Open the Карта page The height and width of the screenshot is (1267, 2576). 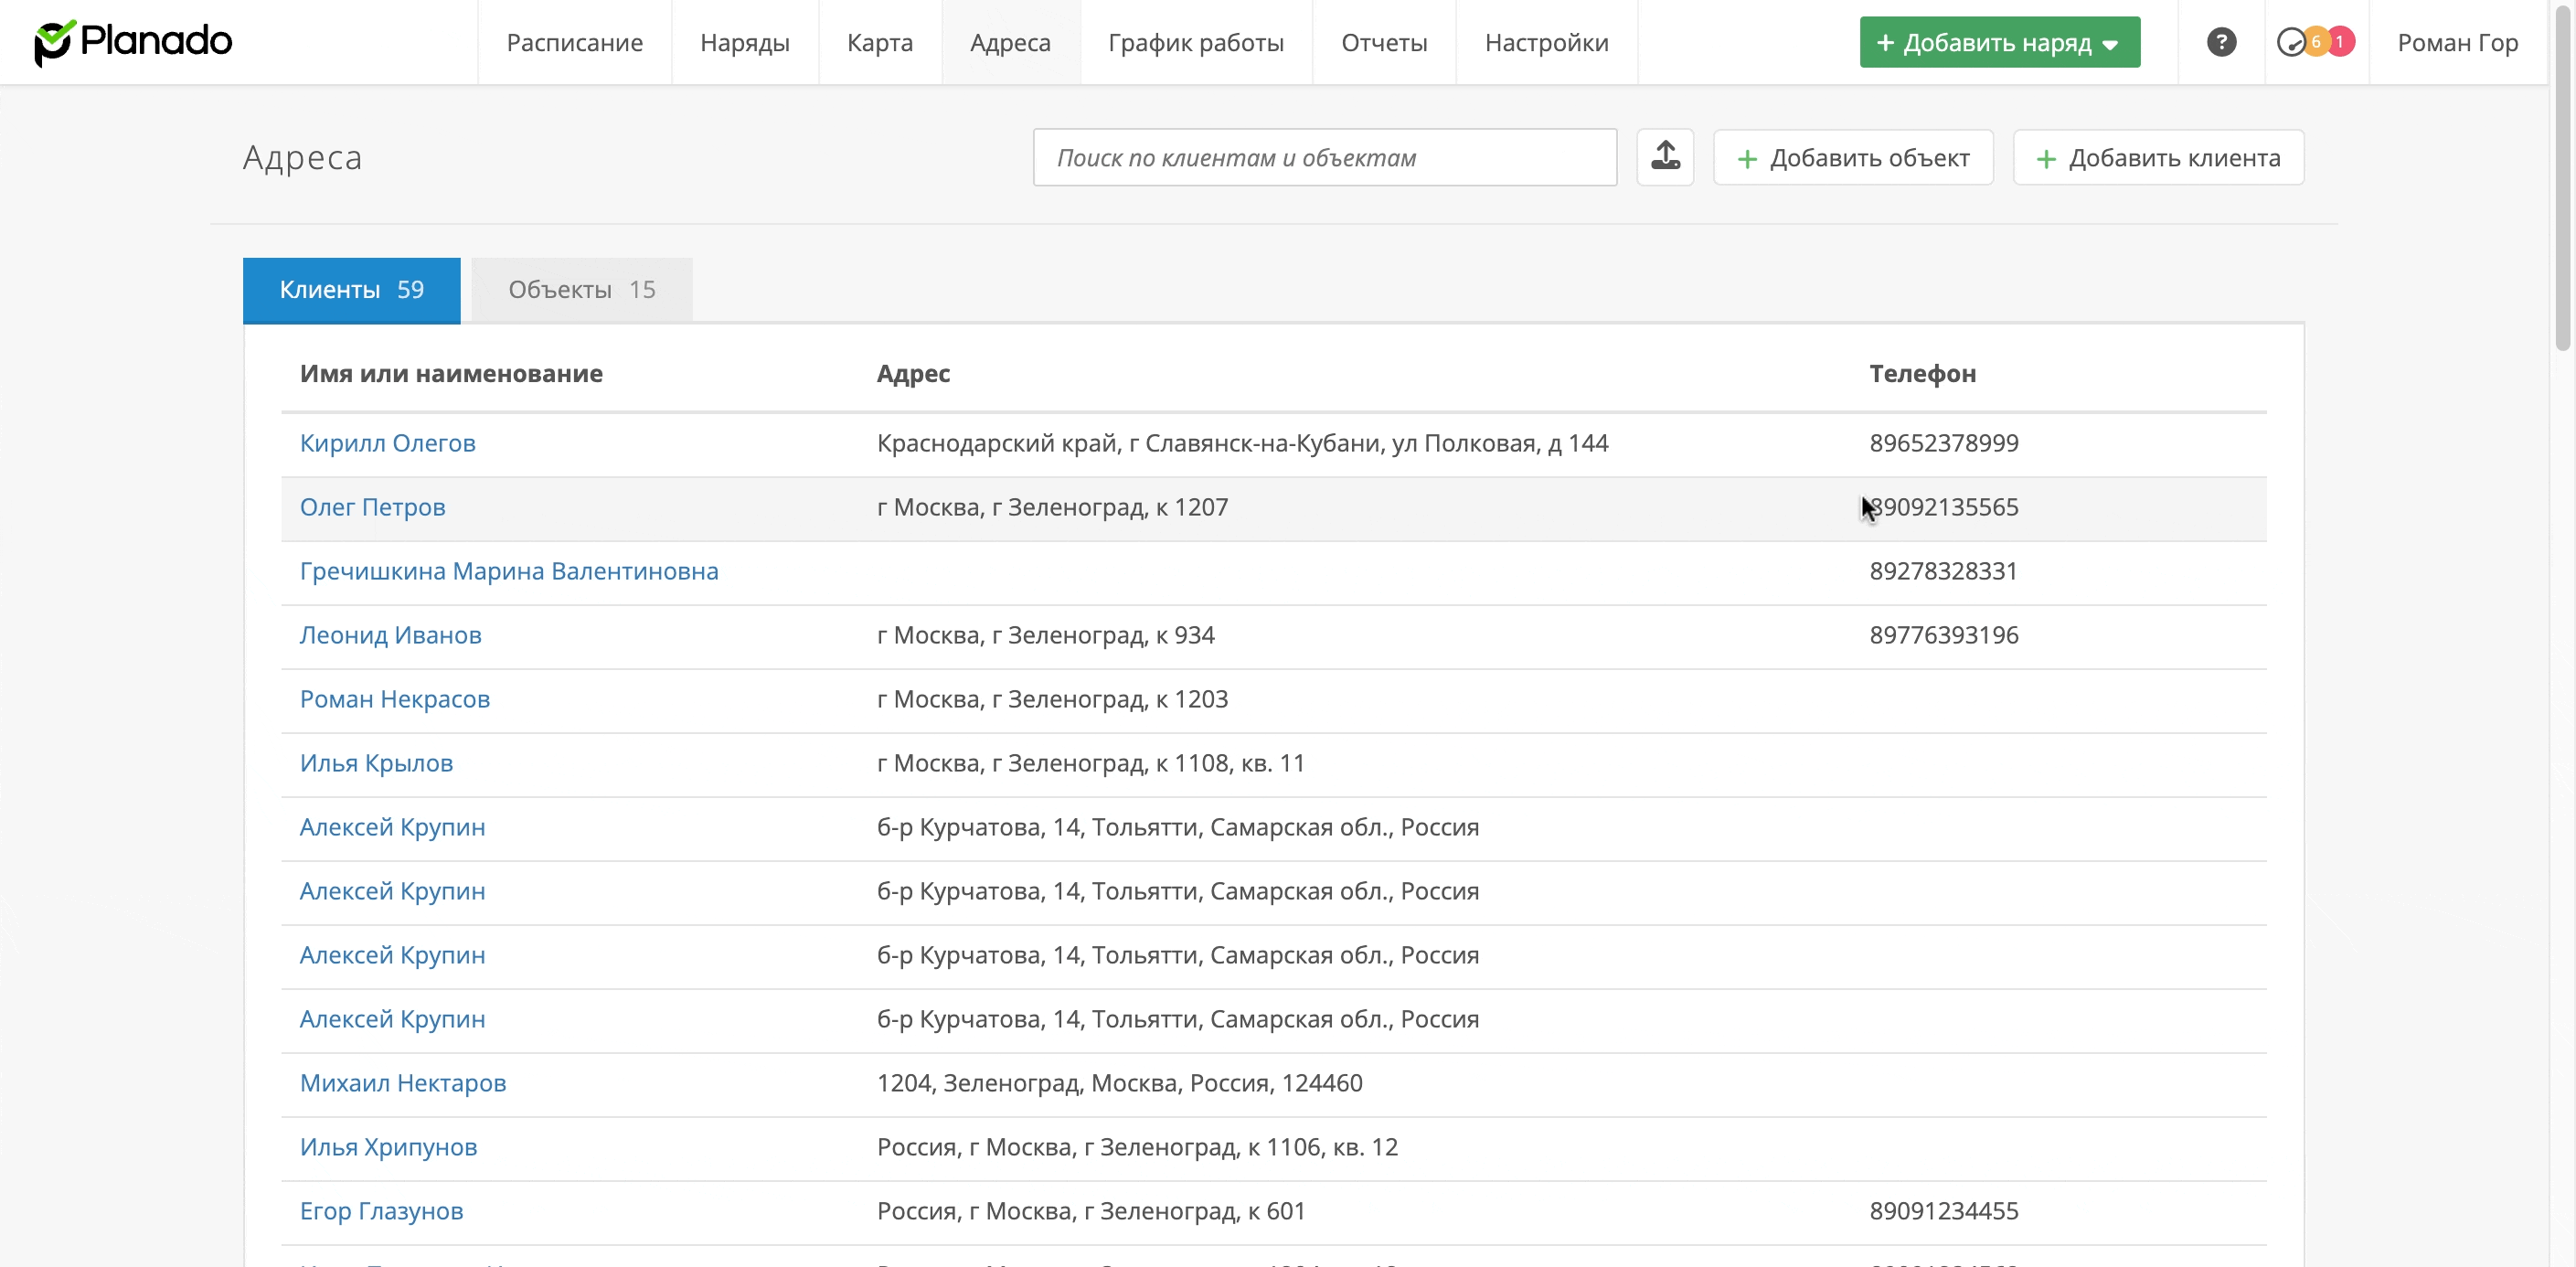click(x=879, y=42)
